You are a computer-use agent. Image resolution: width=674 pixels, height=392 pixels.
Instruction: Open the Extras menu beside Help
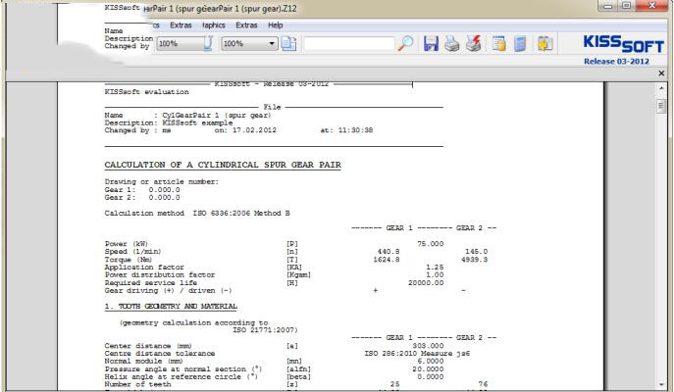tap(246, 25)
